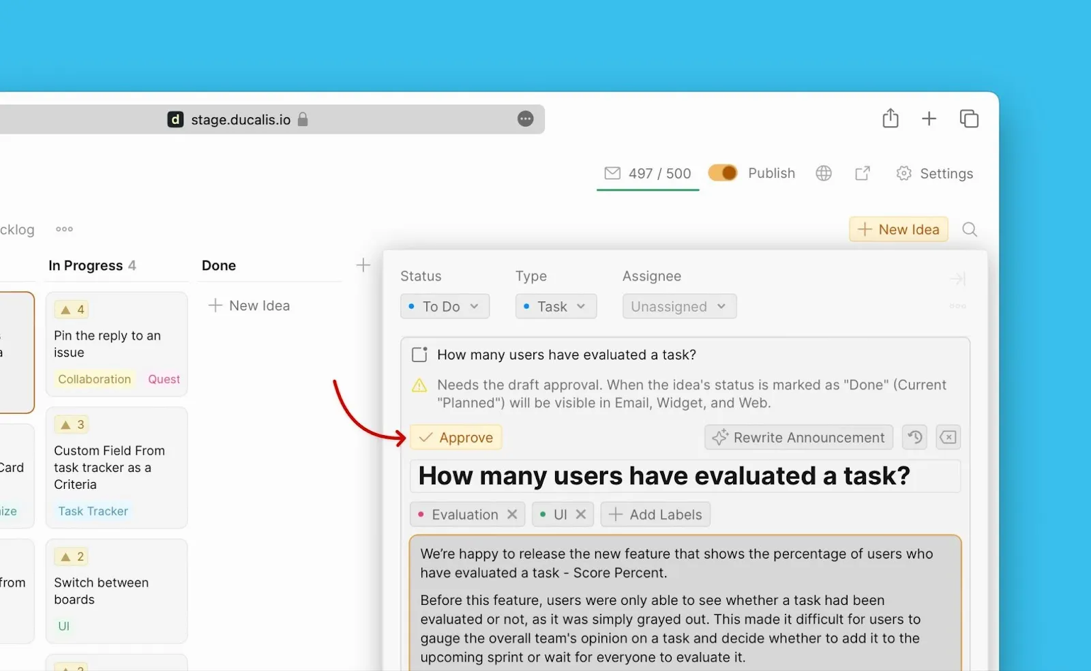Image resolution: width=1091 pixels, height=671 pixels.
Task: Approve the announcement draft
Action: click(456, 438)
